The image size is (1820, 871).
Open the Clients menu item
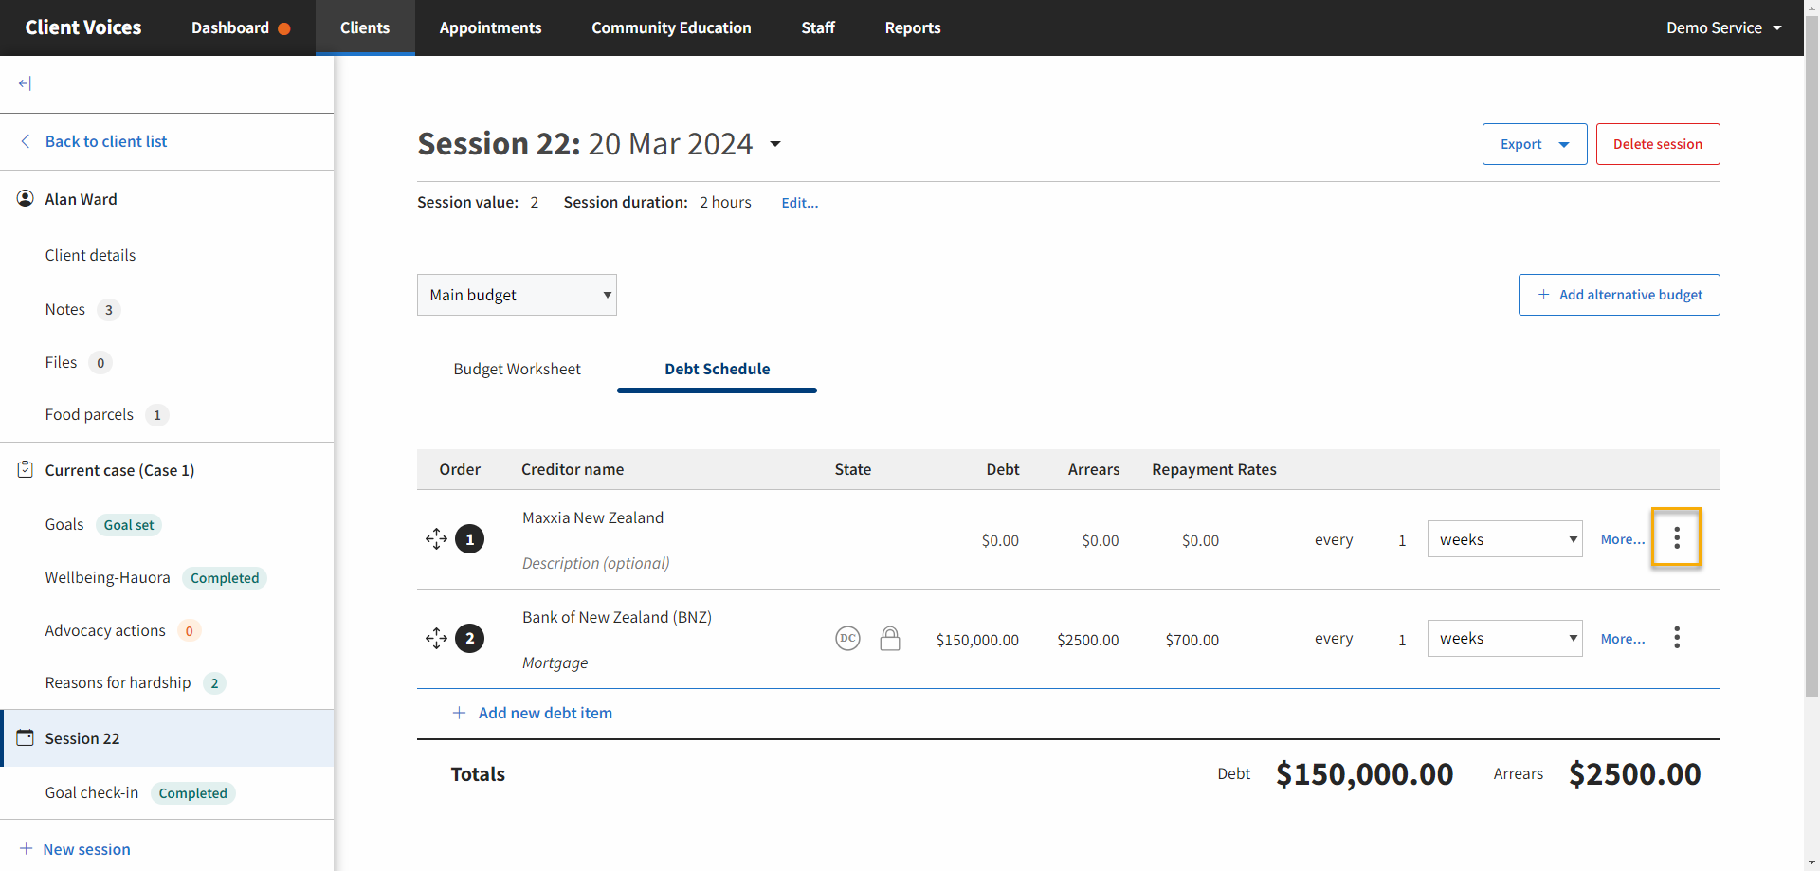pos(365,27)
